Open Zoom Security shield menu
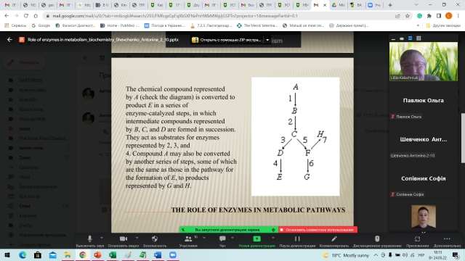465x261 pixels. pyautogui.click(x=155, y=241)
